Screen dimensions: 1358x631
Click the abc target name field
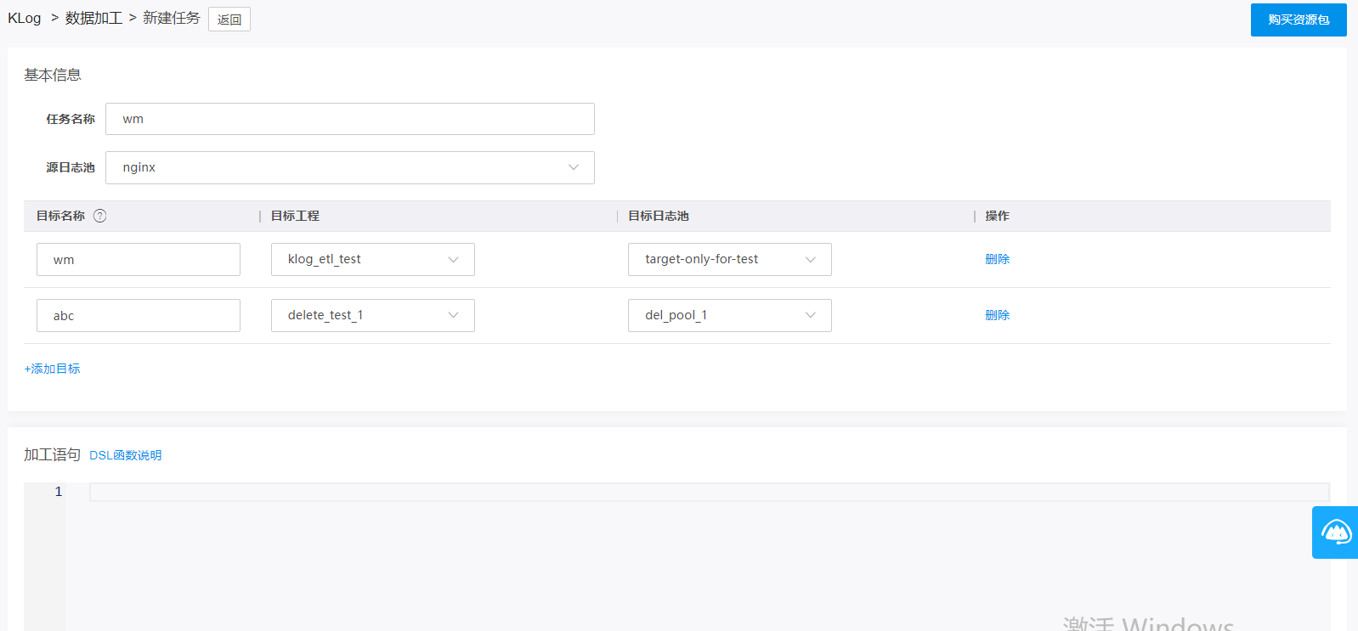pyautogui.click(x=138, y=315)
